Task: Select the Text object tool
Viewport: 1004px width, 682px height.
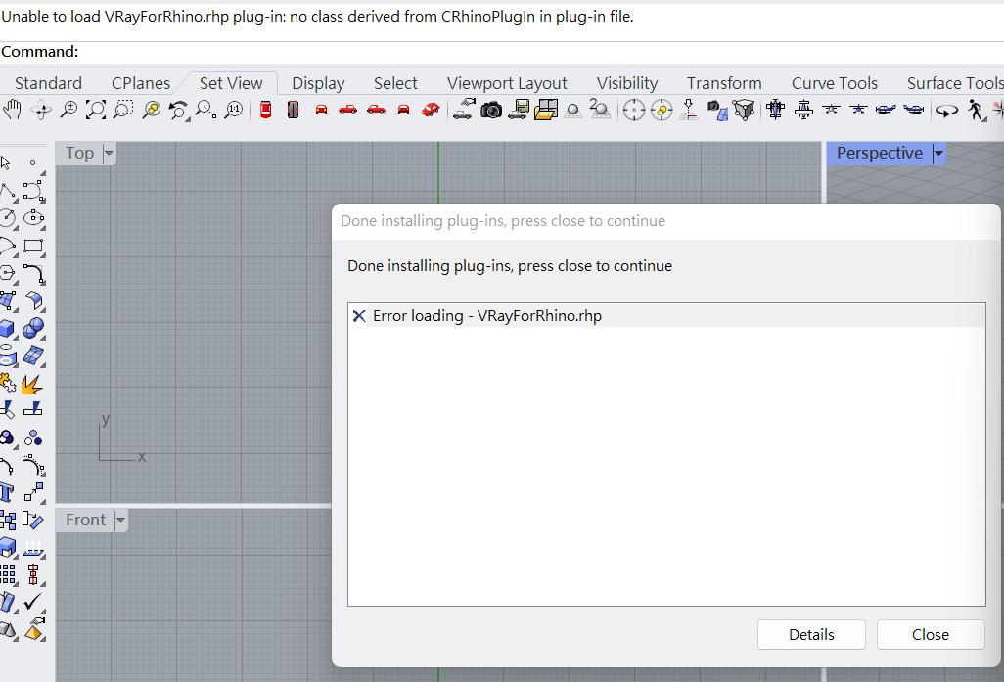Action: click(x=7, y=492)
